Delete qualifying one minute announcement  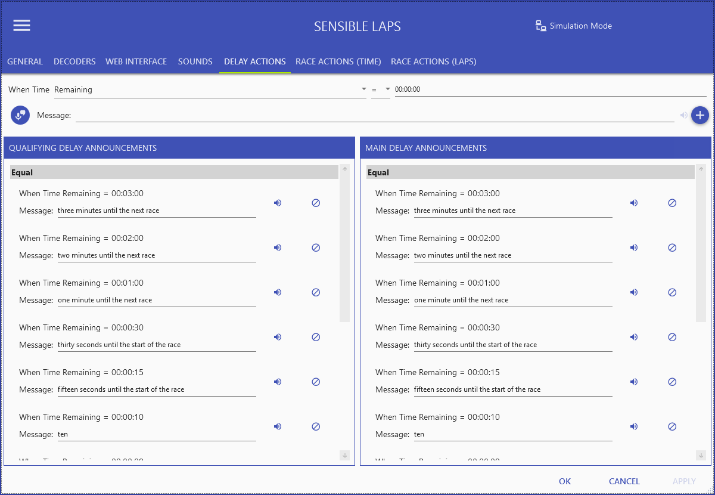[x=316, y=292]
